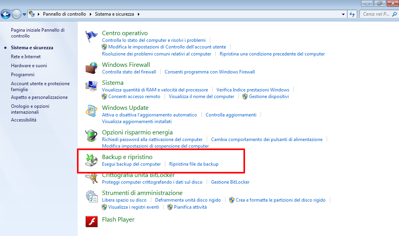399x236 pixels.
Task: Click shield icon next to Gestione dispositivi
Action: [245, 97]
